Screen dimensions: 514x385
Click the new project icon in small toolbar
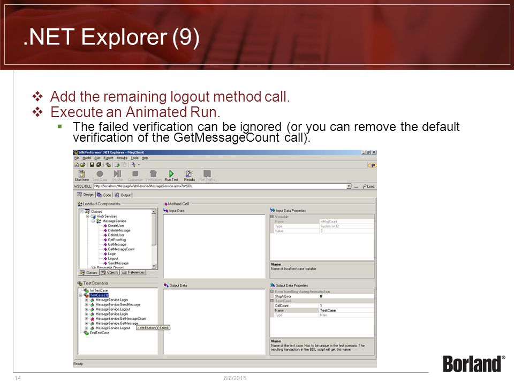[x=77, y=165]
